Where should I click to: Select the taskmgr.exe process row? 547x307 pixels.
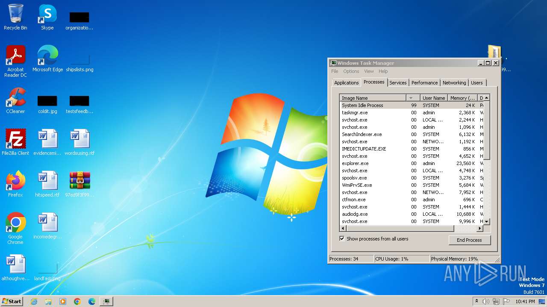click(411, 113)
